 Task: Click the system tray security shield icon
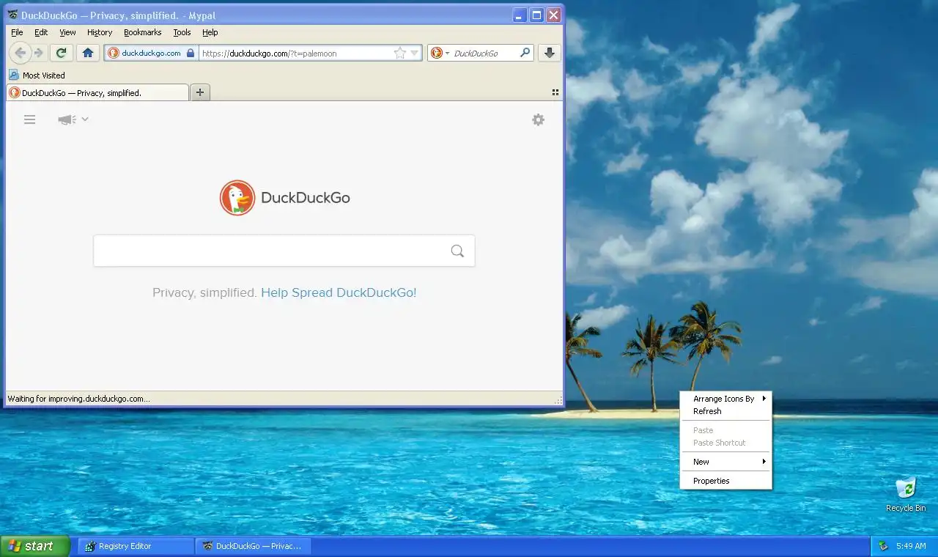[883, 546]
